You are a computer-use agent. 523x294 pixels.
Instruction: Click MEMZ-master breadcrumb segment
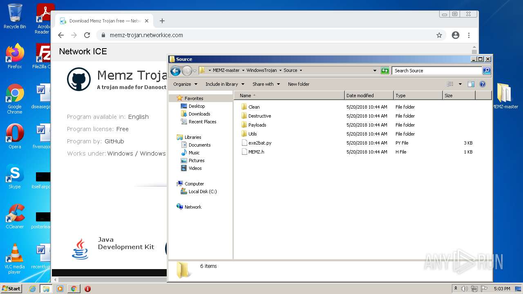226,70
